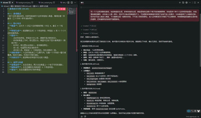Screen dimensions: 201x118
Task: Click heading '# 游戏设计文档 (GD.md)' on line 1
Action: (x=18, y=9)
